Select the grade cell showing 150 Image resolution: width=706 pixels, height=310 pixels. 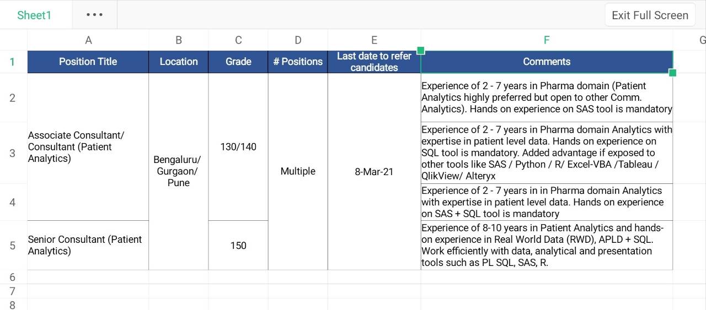[238, 246]
